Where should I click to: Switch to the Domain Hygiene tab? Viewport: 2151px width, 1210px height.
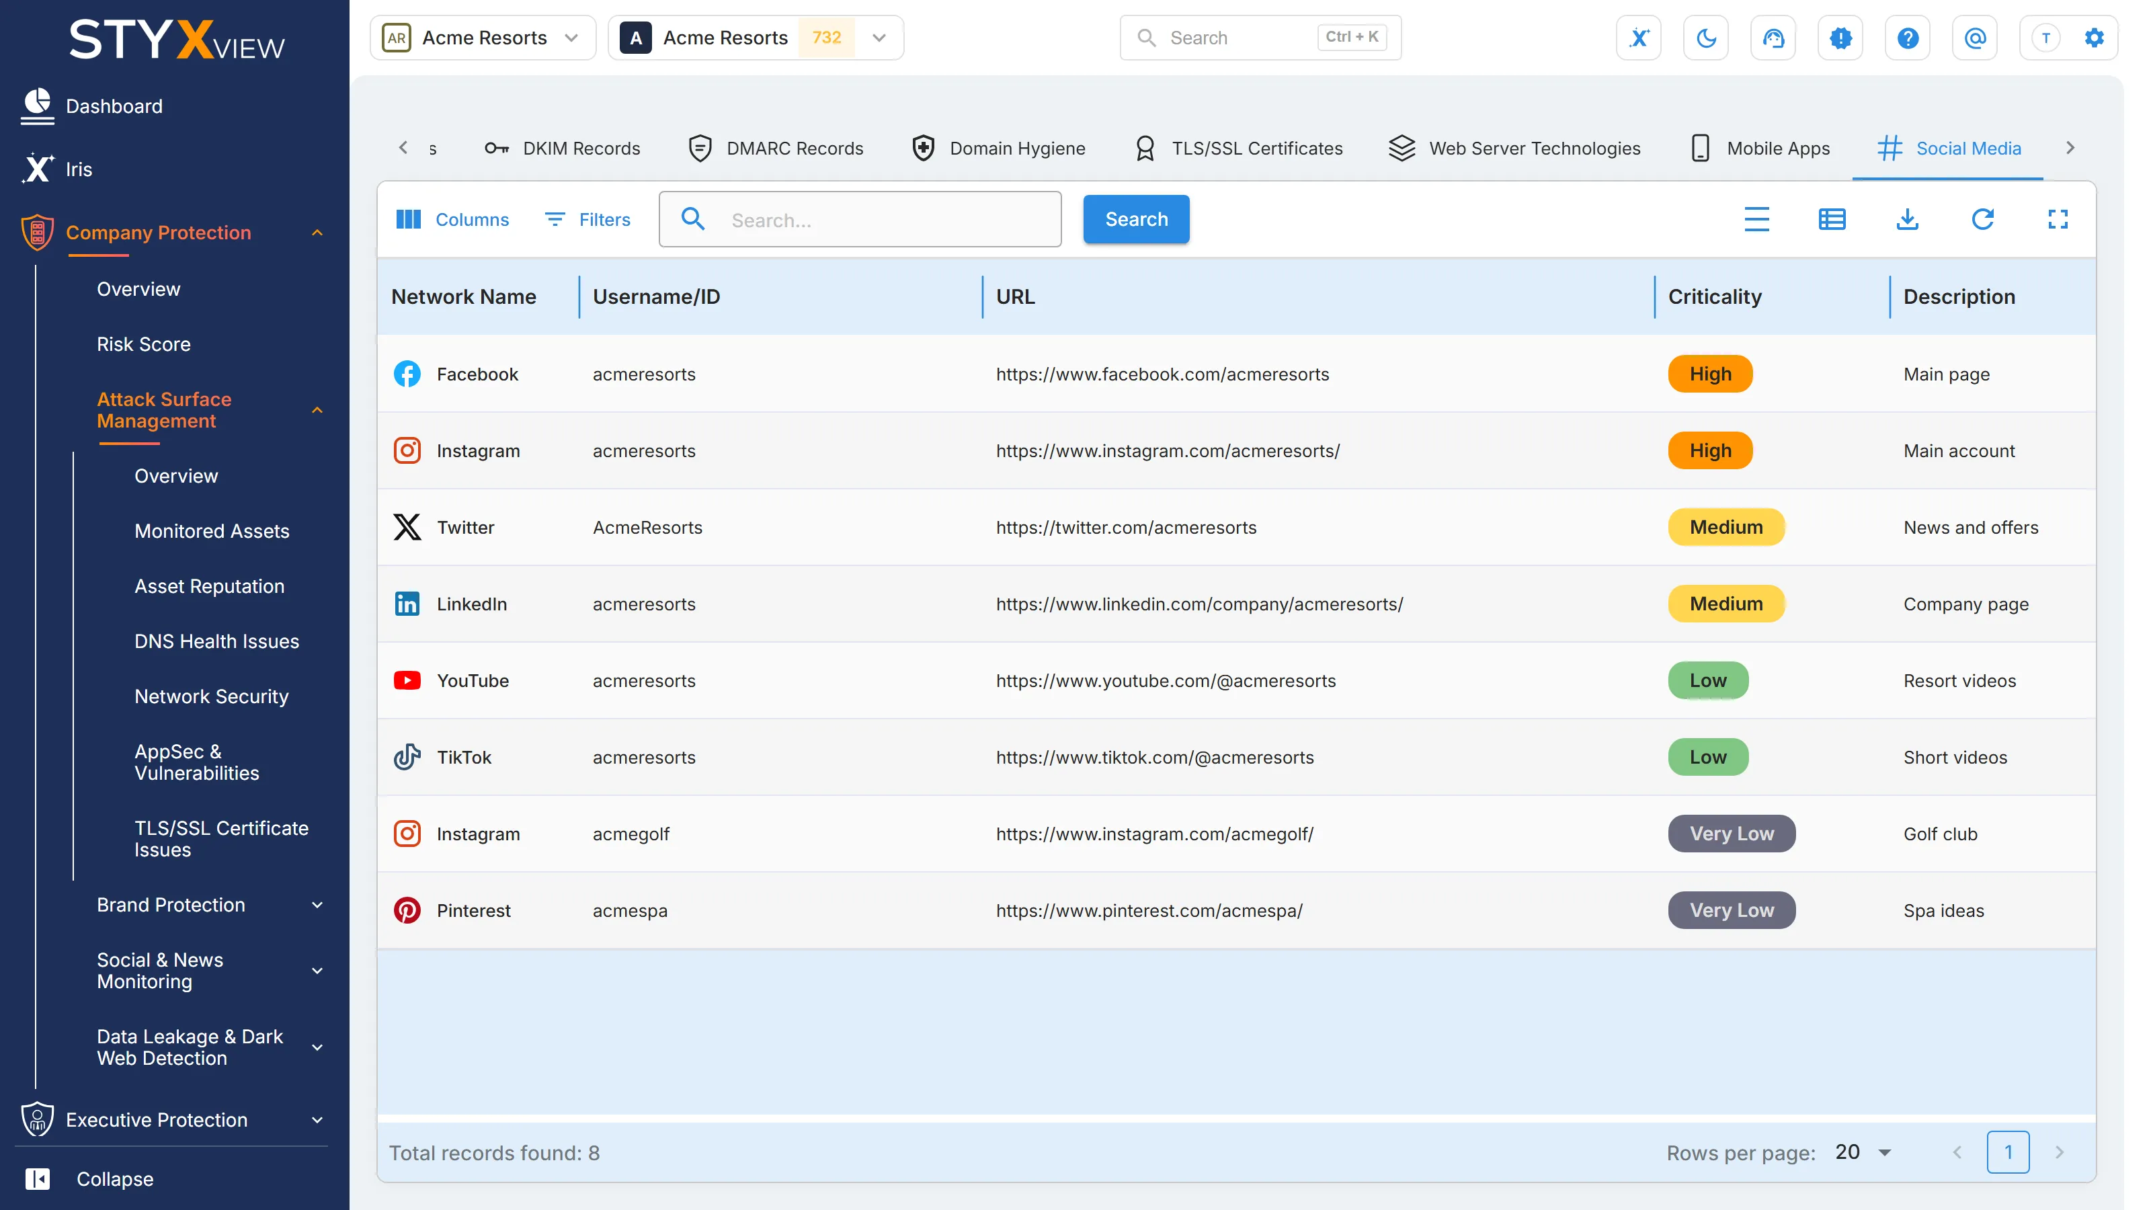point(999,148)
